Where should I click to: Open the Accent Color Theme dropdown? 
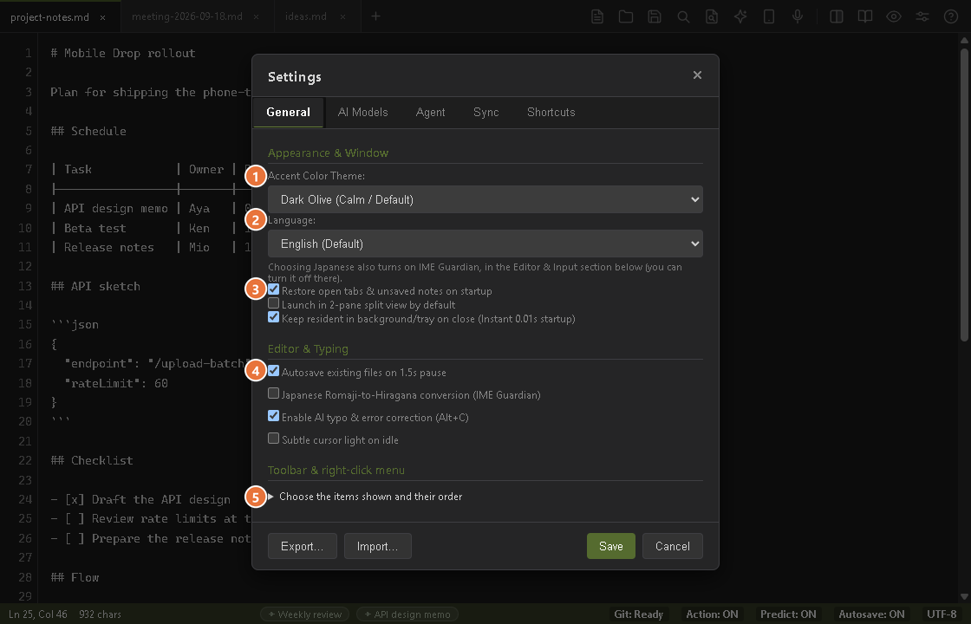(485, 199)
